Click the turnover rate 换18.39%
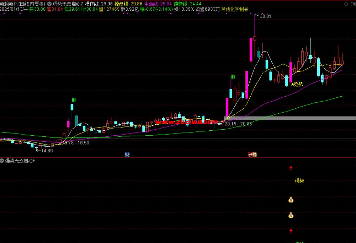Screen dimensions: 356x243 tap(184, 9)
